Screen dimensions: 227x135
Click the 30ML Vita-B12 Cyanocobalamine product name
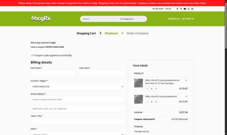coord(161,96)
